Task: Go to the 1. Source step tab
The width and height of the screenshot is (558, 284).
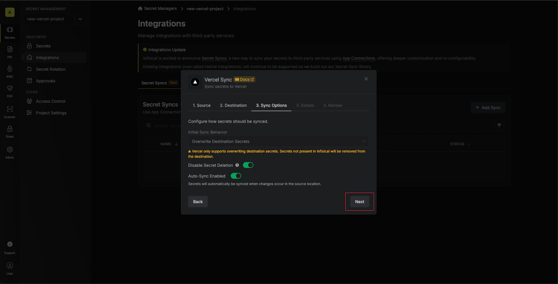Action: point(202,105)
